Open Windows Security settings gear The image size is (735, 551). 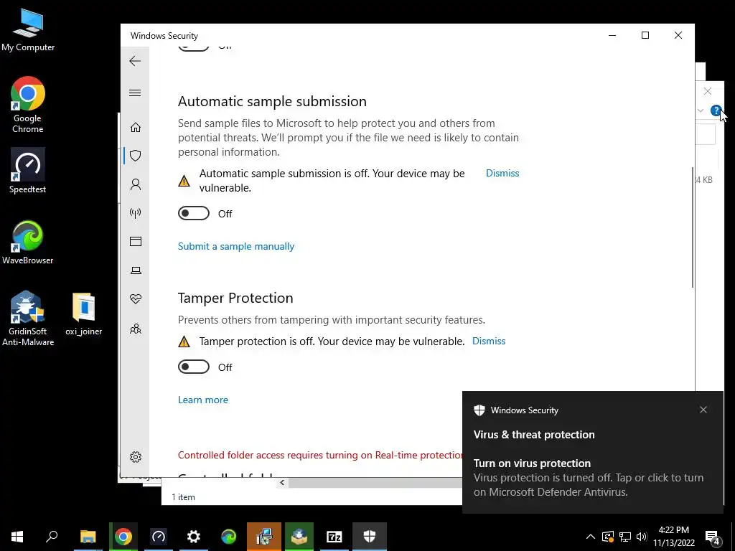[136, 457]
